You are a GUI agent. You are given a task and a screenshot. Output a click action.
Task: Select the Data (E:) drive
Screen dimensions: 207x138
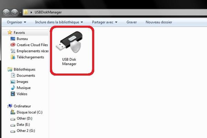coord(23,125)
